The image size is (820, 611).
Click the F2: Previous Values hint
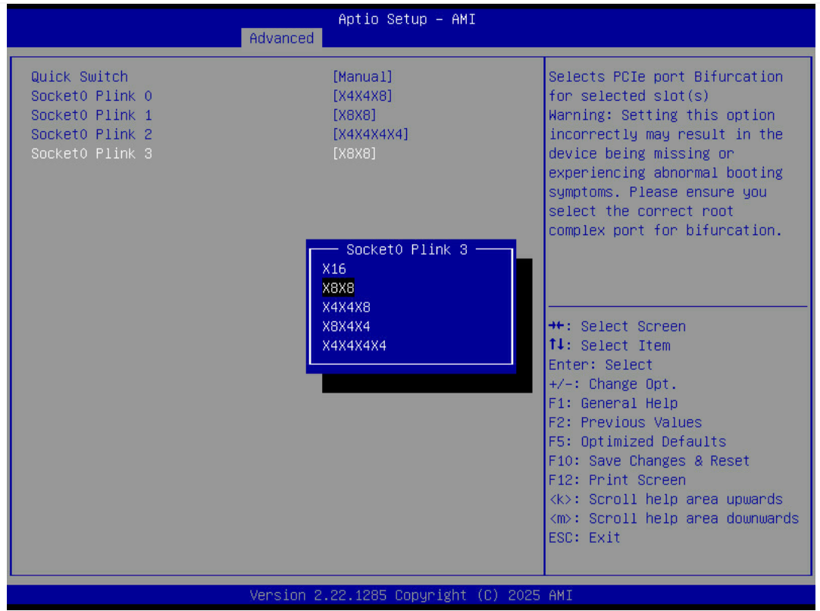pos(624,422)
